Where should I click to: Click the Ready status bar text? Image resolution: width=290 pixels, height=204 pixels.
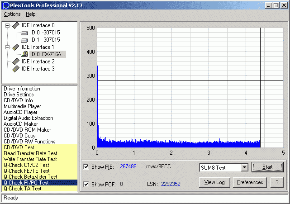(x=11, y=198)
